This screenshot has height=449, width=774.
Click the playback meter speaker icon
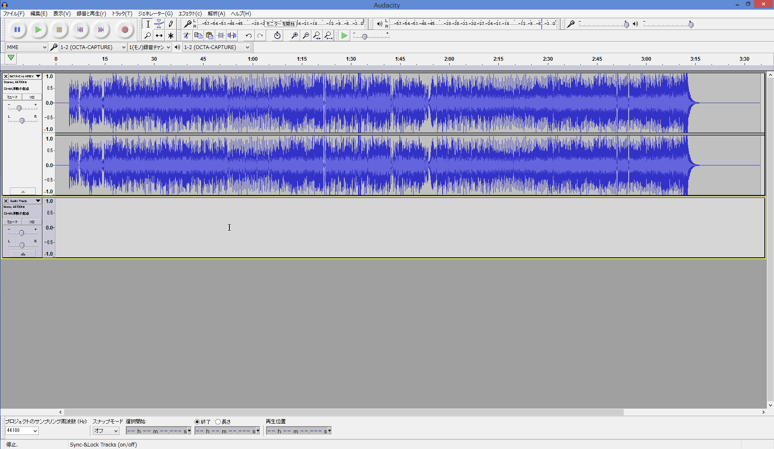[x=379, y=24]
